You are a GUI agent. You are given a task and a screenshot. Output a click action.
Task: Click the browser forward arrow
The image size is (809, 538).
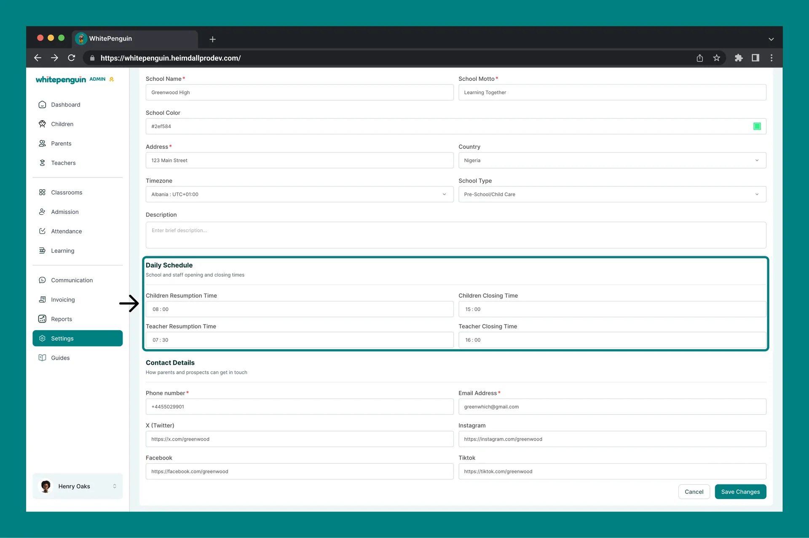[x=54, y=58]
